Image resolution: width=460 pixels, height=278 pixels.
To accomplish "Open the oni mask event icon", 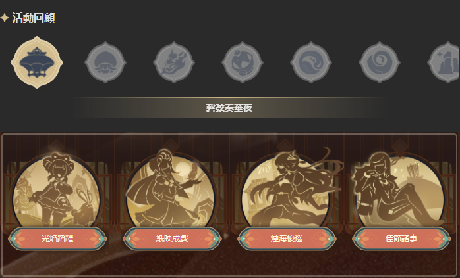I will click(174, 62).
